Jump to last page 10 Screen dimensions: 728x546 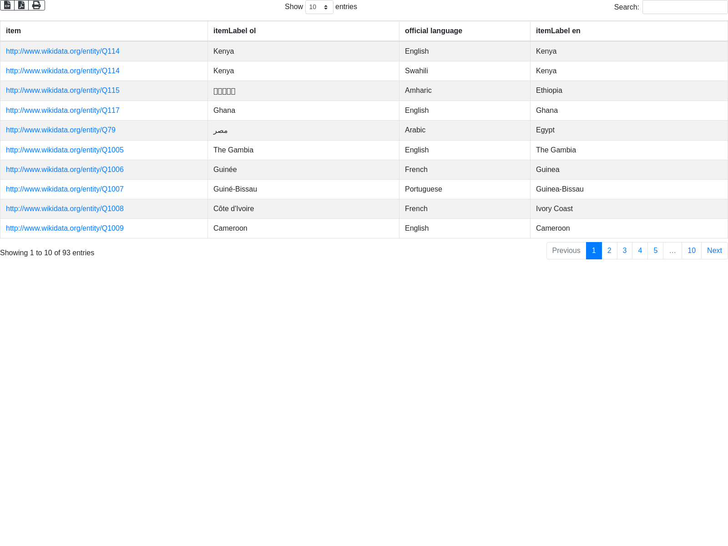[691, 251]
